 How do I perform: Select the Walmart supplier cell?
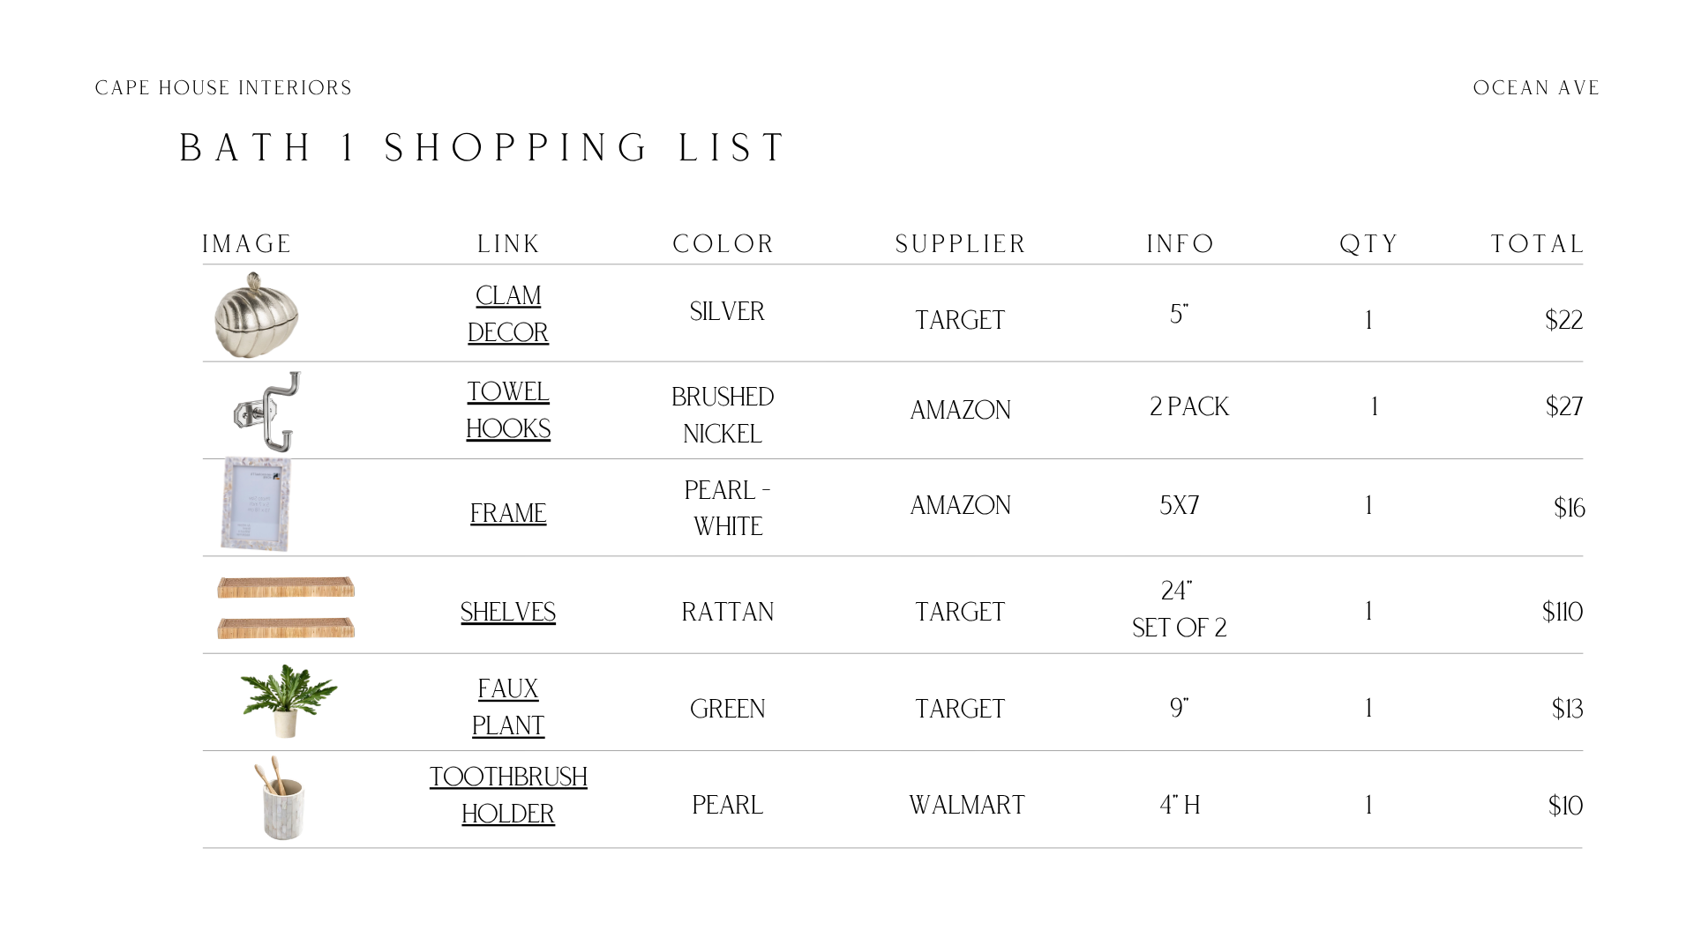click(x=967, y=805)
